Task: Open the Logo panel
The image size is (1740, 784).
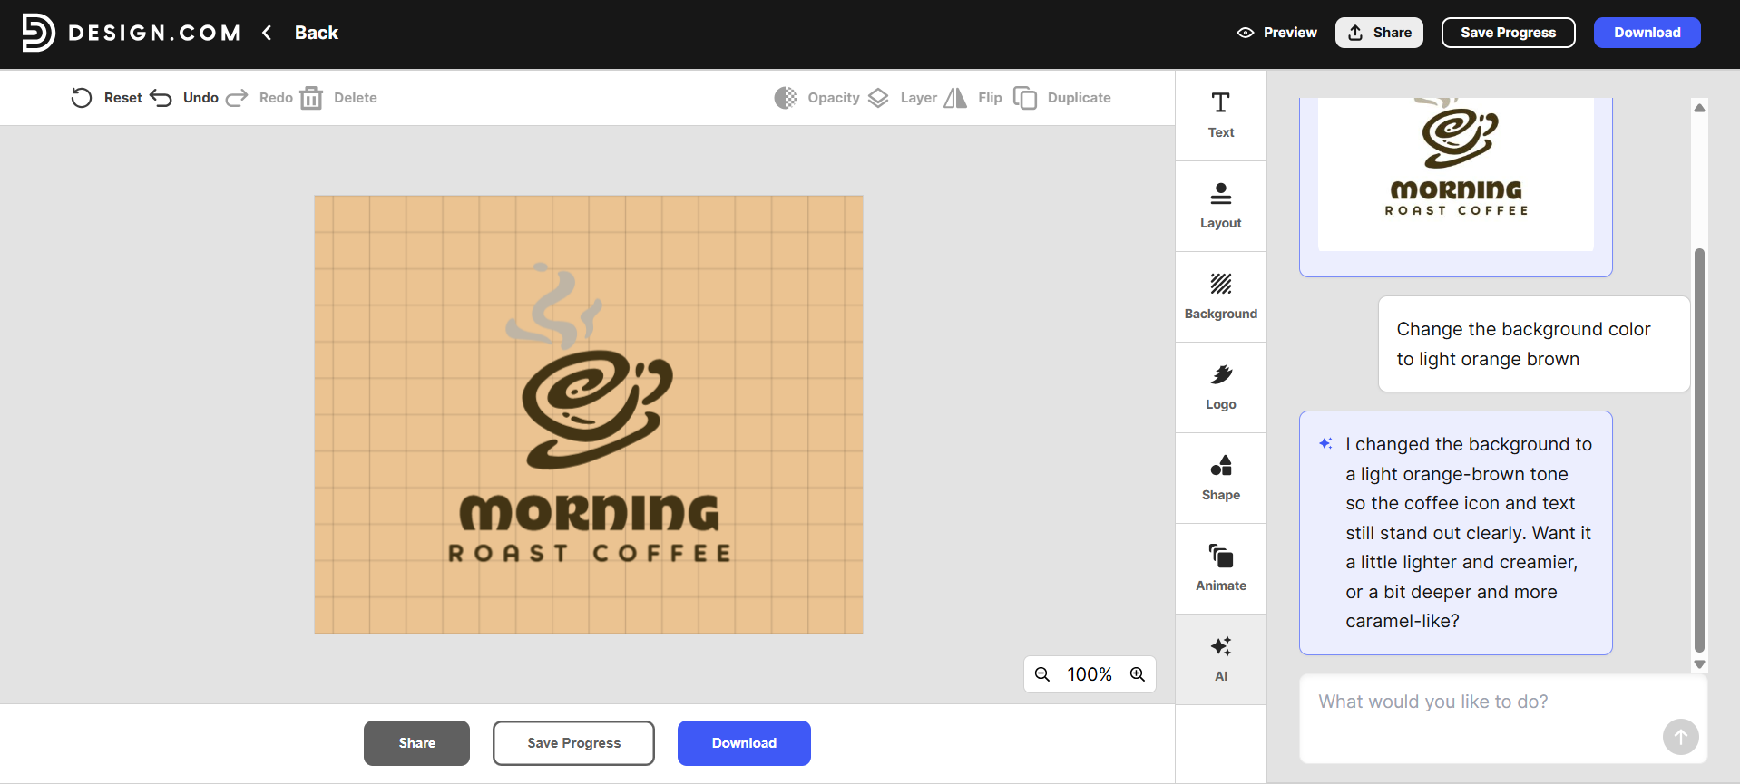Action: (x=1221, y=387)
